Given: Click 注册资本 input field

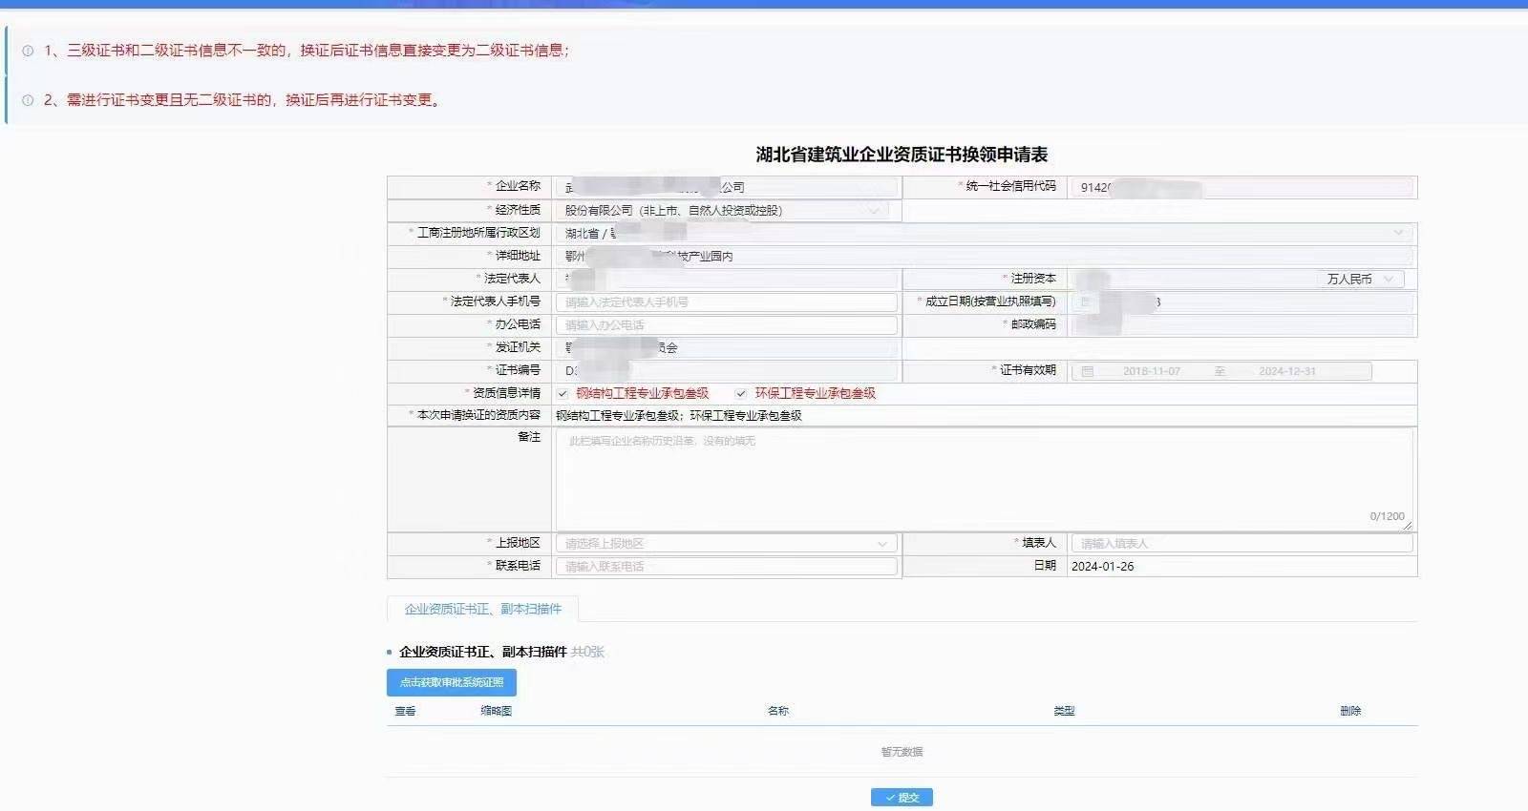Looking at the screenshot, I should [x=1194, y=279].
